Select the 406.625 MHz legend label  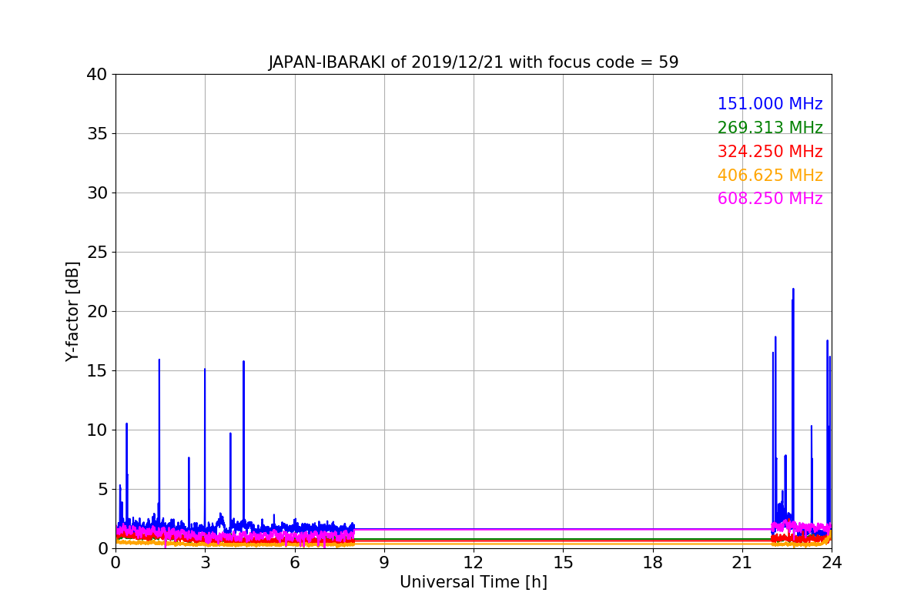770,176
